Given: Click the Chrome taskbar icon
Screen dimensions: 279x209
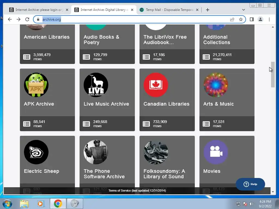Looking at the screenshot, I should point(58,204).
